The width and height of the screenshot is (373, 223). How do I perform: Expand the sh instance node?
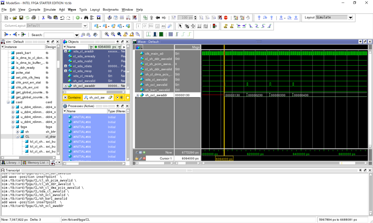pos(17,132)
